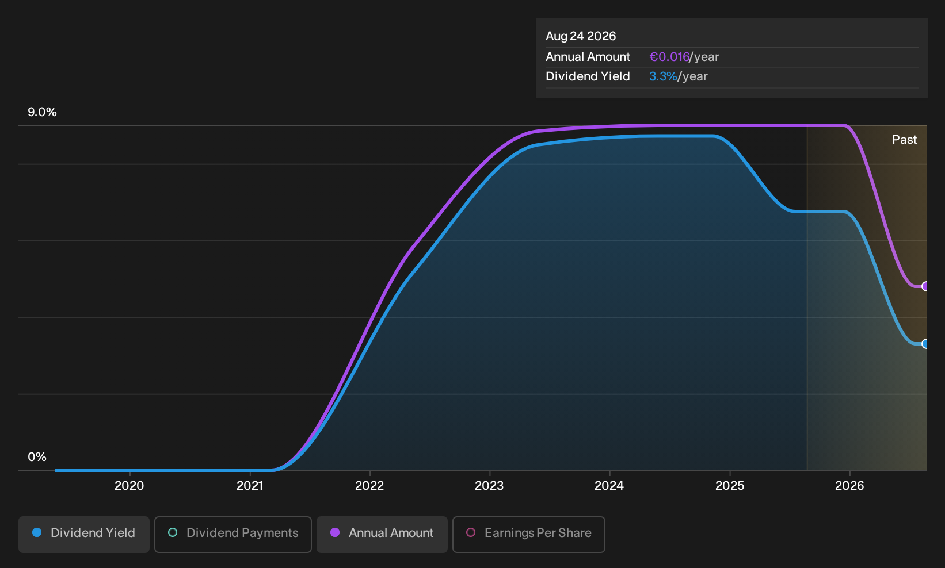945x568 pixels.
Task: Click the Past region label
Action: [x=905, y=140]
